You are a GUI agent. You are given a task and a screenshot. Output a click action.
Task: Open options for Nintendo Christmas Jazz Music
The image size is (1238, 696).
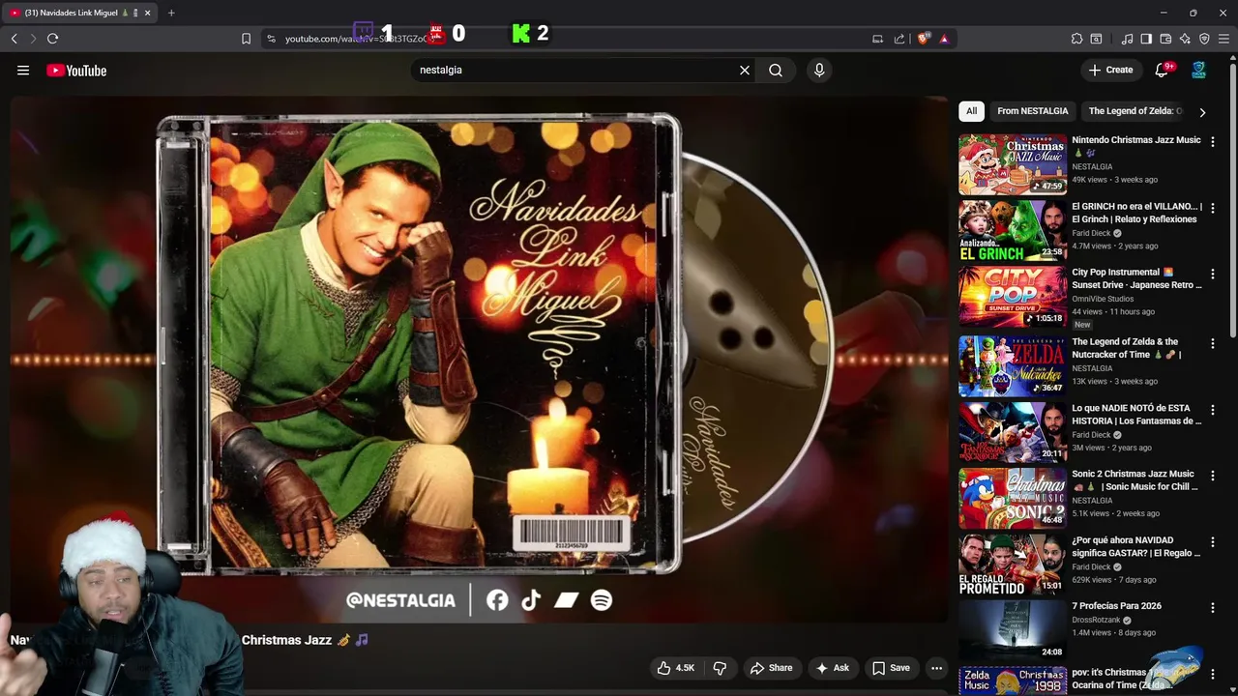pos(1213,141)
